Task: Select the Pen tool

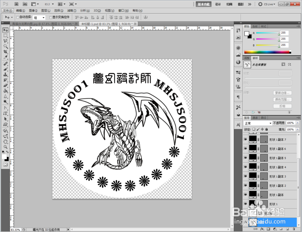Action: click(x=5, y=108)
